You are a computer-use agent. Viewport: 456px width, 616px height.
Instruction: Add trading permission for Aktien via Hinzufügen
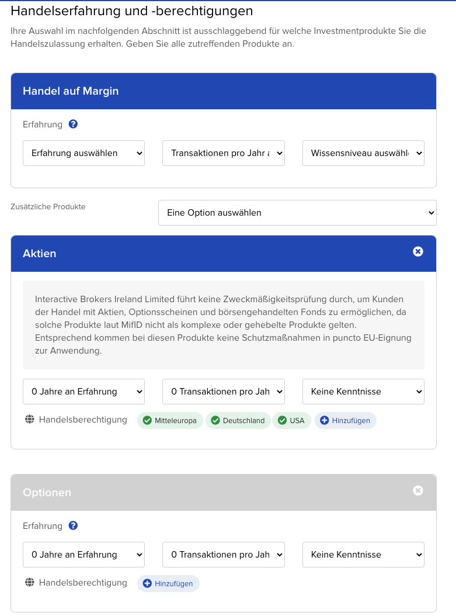[346, 420]
